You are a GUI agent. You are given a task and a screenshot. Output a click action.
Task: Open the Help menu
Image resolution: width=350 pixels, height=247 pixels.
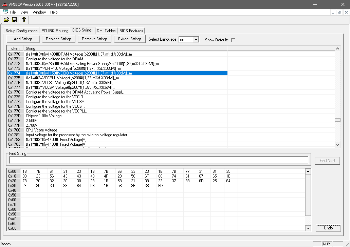54,12
